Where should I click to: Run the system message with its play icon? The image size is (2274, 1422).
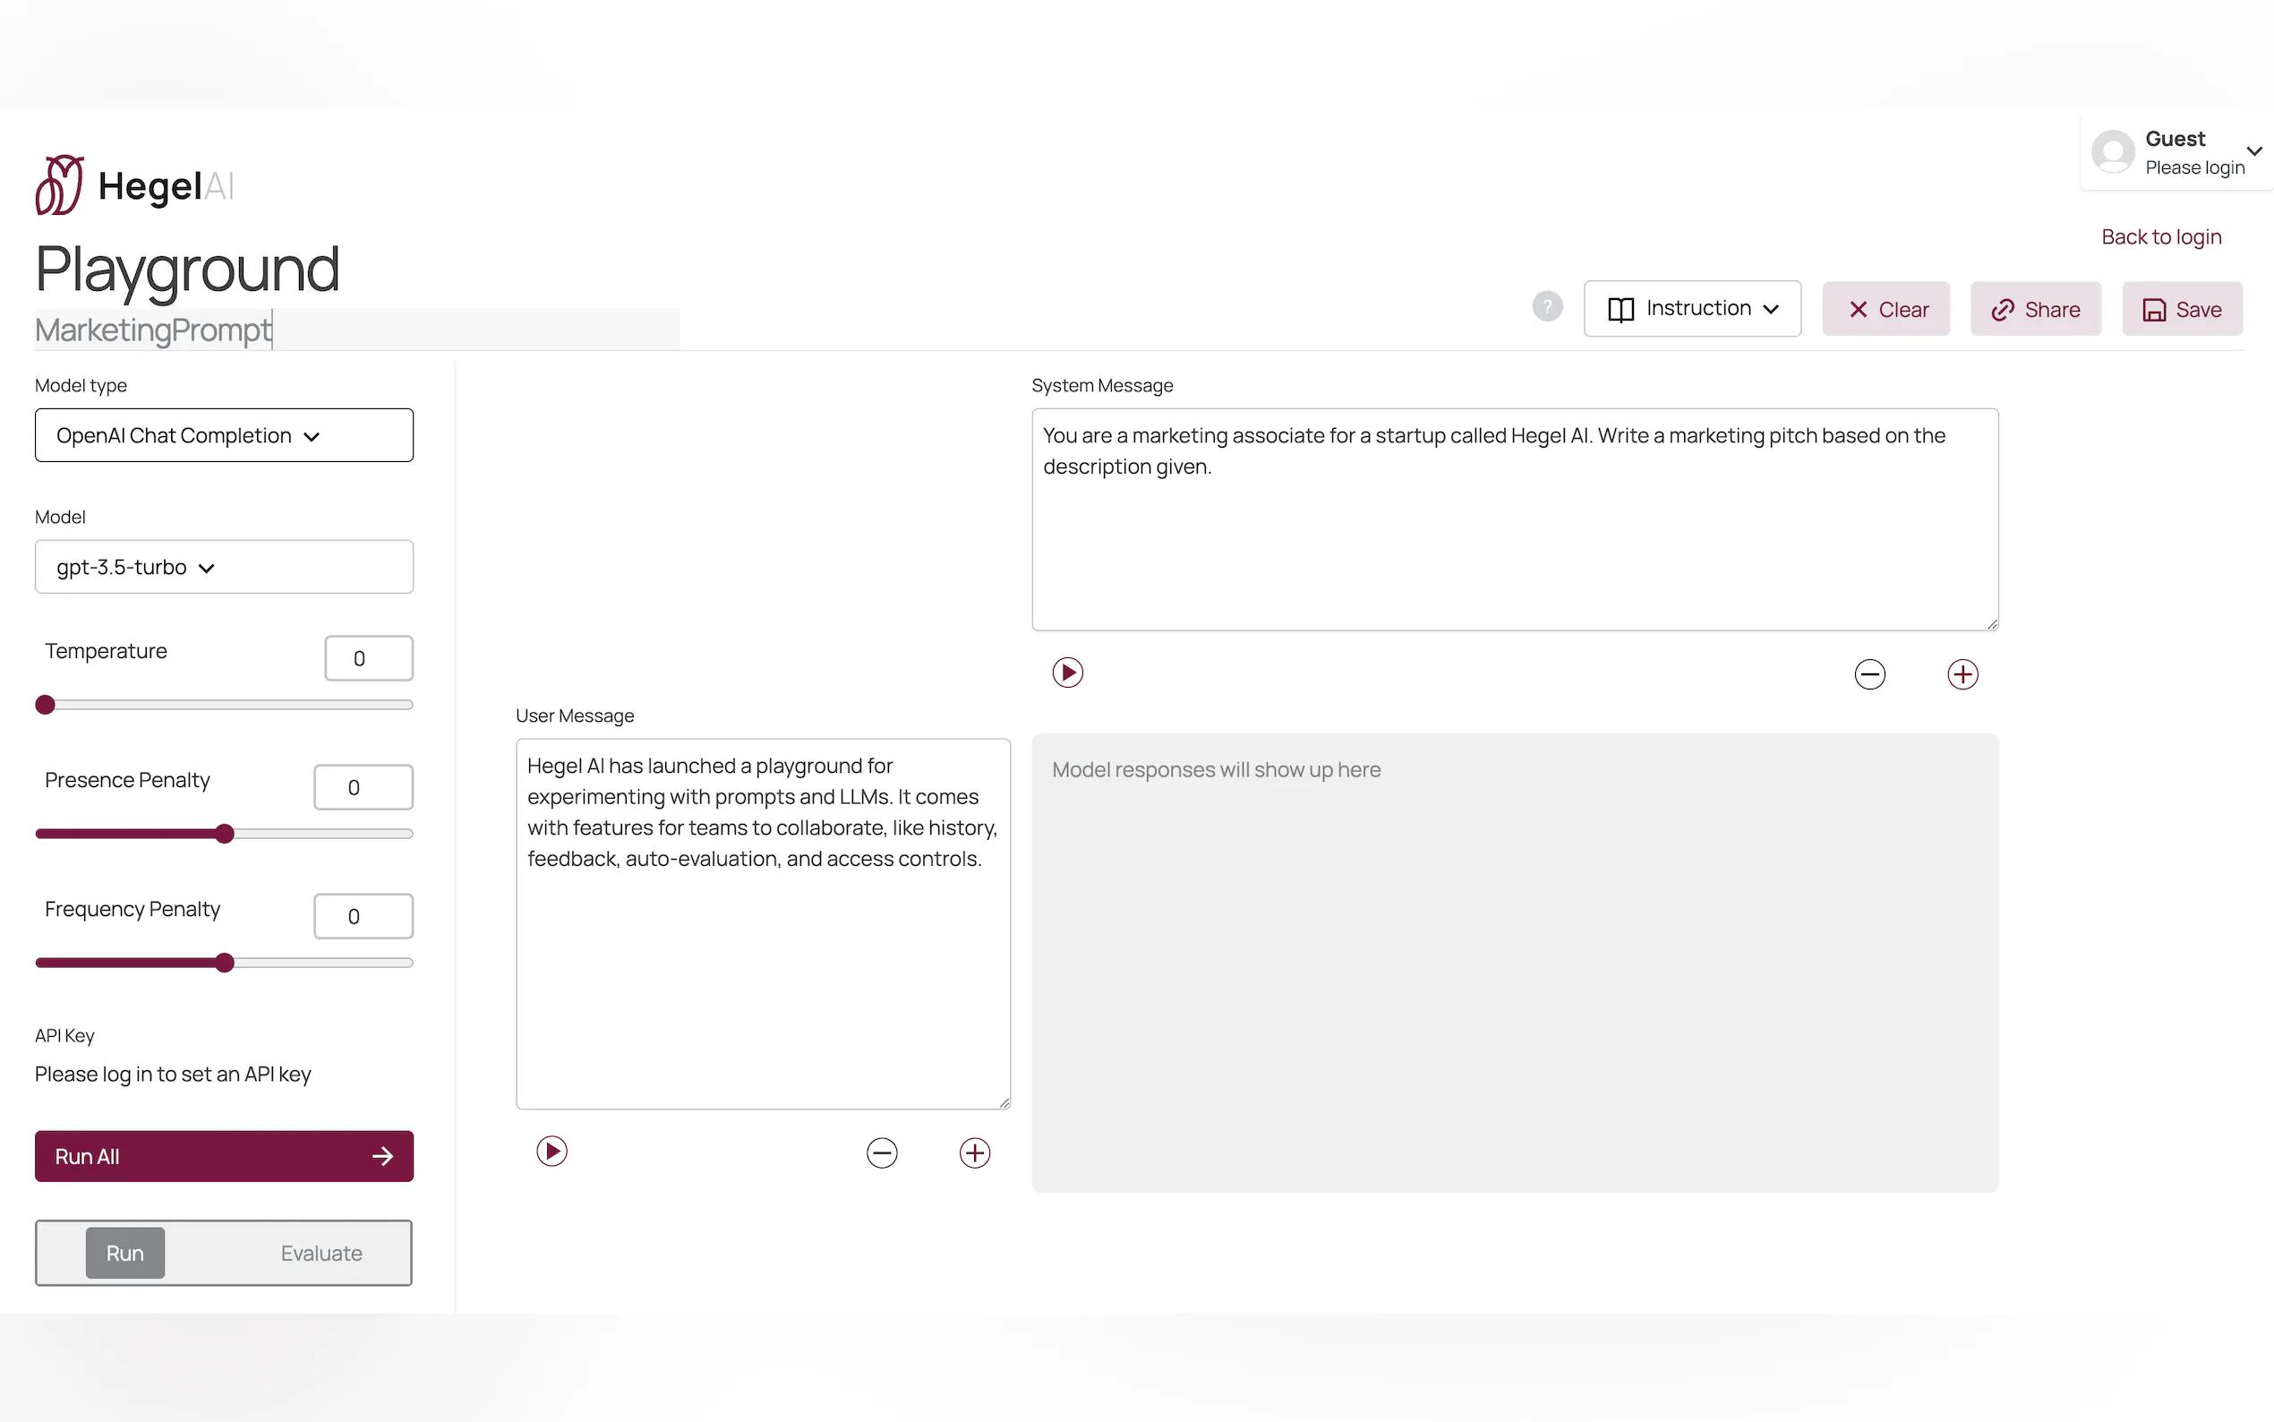click(x=1067, y=672)
